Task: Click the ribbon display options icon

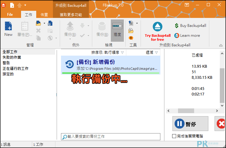Action: [x=187, y=5]
